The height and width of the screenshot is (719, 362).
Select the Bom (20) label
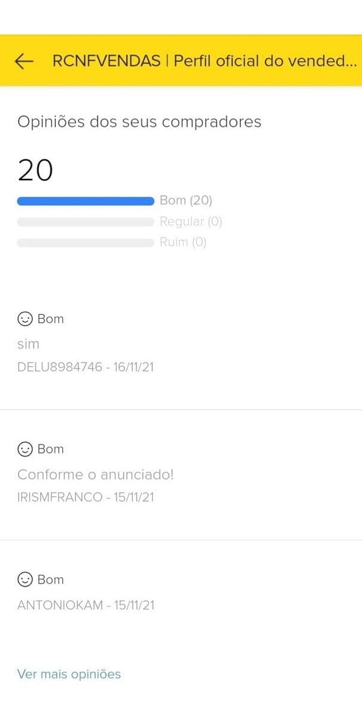coord(186,201)
